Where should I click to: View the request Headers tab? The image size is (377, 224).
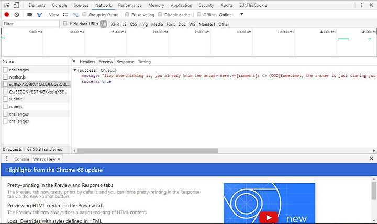[x=87, y=62]
